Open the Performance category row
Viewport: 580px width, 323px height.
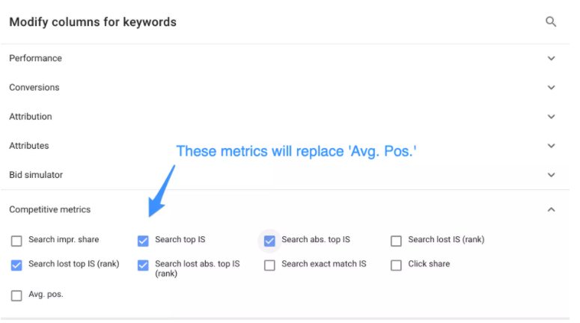pyautogui.click(x=36, y=58)
